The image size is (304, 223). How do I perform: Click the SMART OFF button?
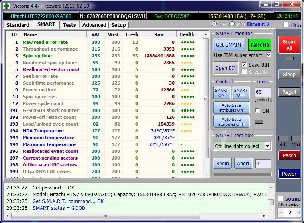point(241,93)
